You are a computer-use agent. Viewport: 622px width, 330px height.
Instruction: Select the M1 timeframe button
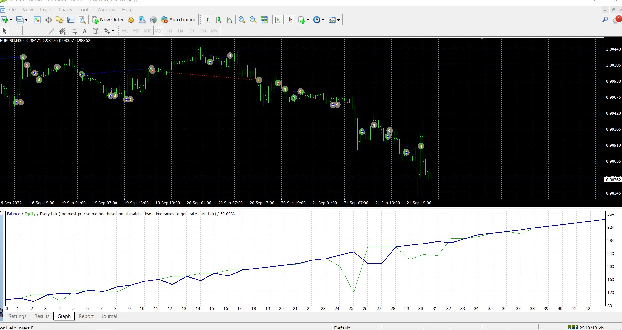[x=125, y=31]
